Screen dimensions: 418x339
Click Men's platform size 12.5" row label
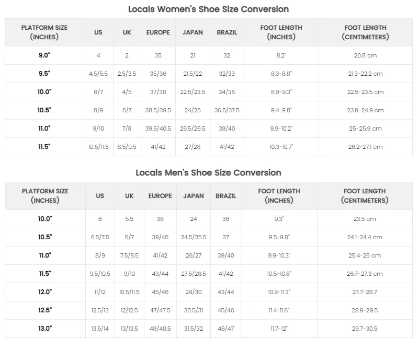click(x=45, y=310)
